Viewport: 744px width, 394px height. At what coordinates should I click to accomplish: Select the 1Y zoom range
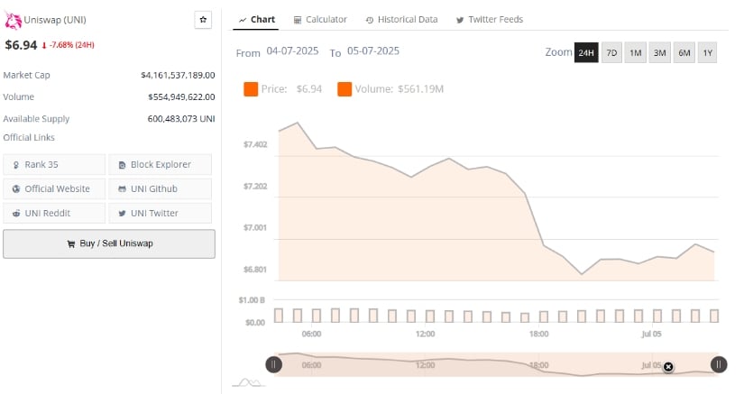[x=707, y=52]
